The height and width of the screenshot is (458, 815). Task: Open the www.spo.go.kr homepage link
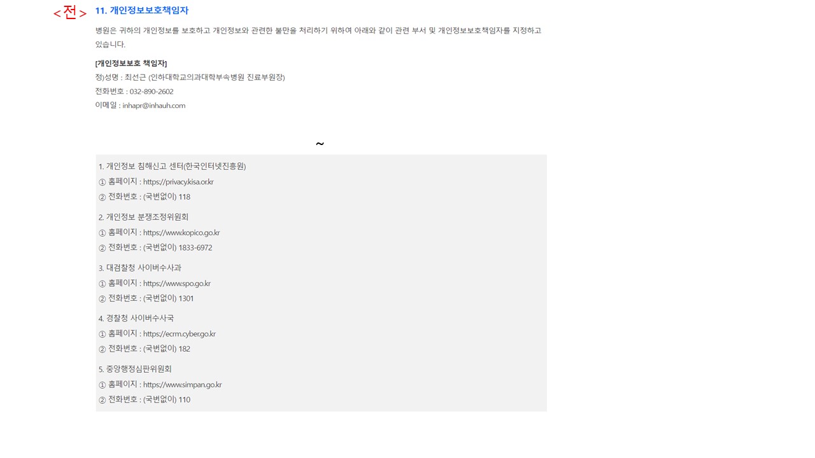(x=177, y=284)
